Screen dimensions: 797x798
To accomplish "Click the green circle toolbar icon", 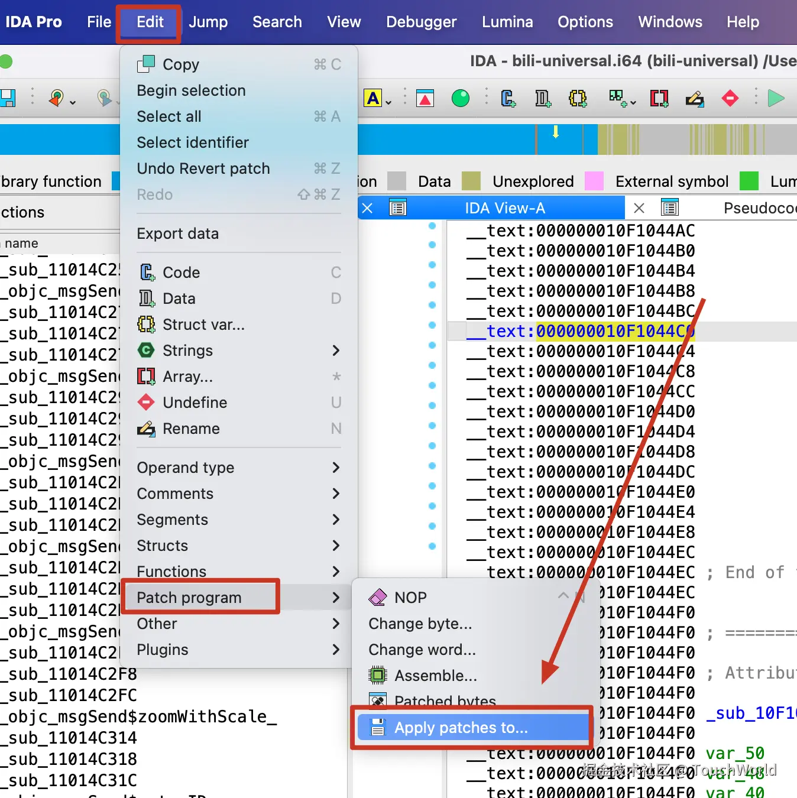I will point(460,98).
